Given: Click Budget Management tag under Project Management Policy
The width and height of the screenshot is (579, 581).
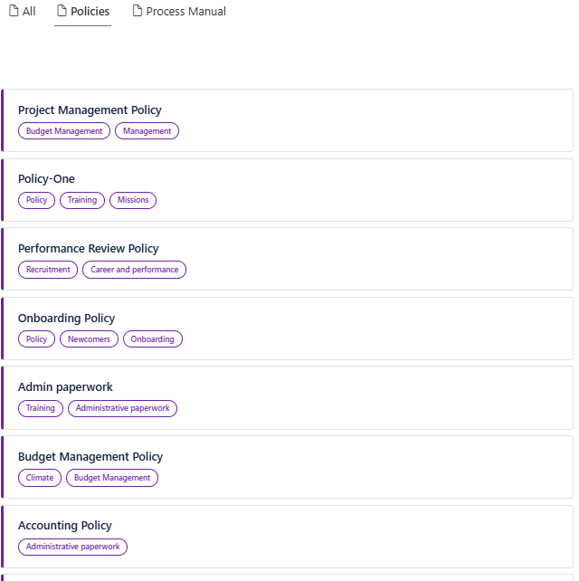Looking at the screenshot, I should pos(64,131).
